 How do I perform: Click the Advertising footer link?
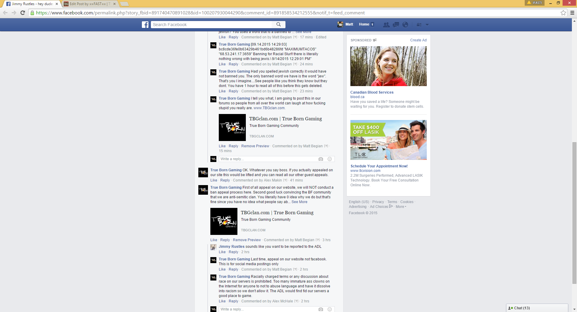pyautogui.click(x=358, y=207)
